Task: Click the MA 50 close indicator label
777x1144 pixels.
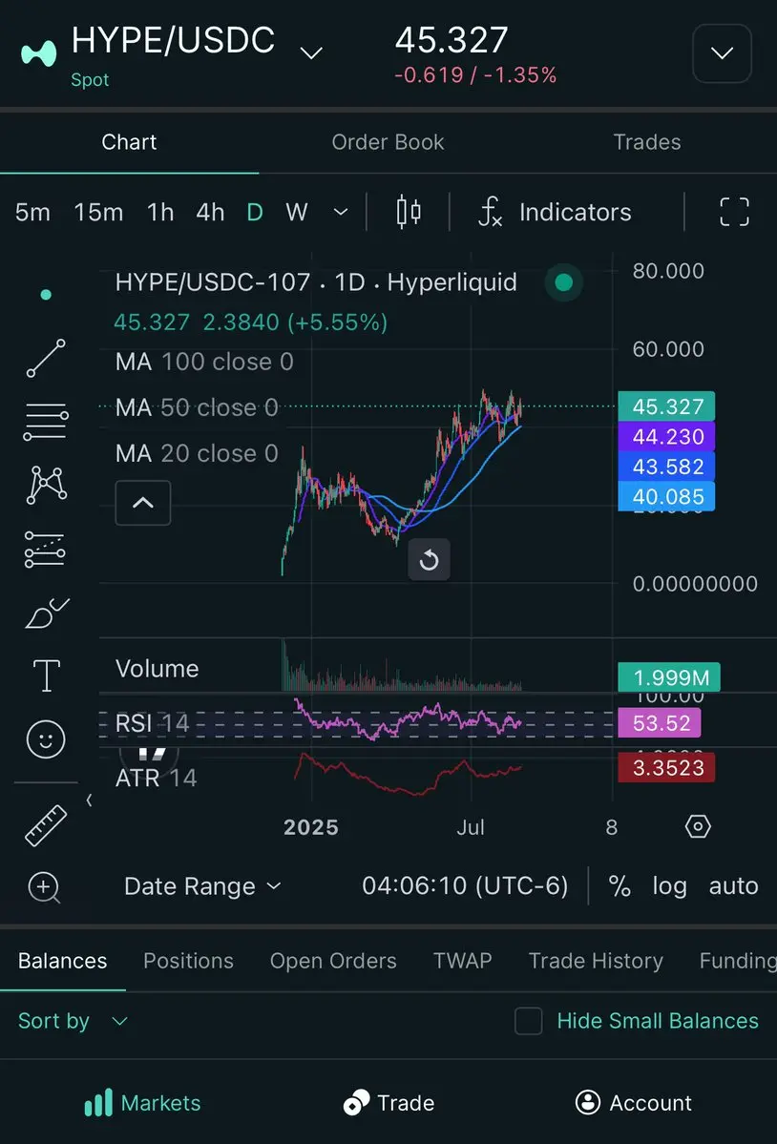Action: pyautogui.click(x=197, y=407)
